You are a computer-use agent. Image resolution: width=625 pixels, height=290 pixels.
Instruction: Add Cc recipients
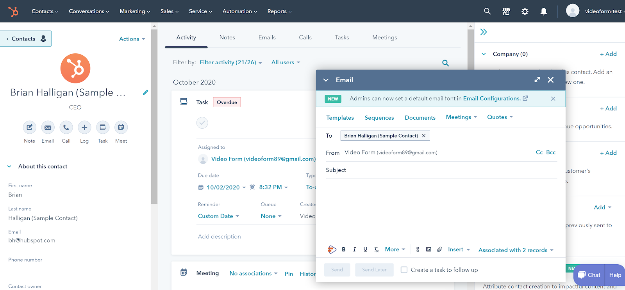click(x=539, y=152)
